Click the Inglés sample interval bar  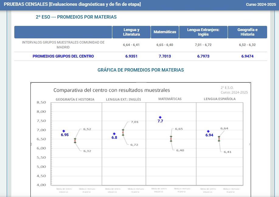[x=123, y=132]
